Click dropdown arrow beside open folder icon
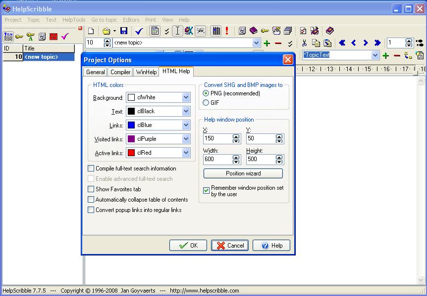 point(114,31)
